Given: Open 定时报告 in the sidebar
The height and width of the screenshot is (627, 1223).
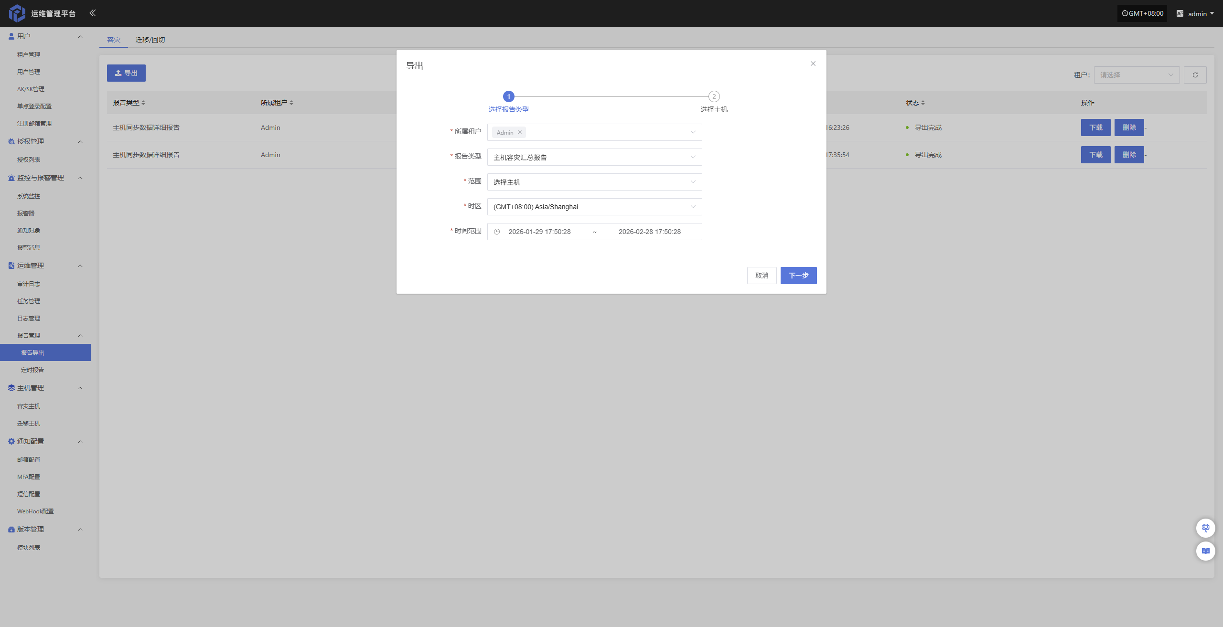Looking at the screenshot, I should coord(32,370).
